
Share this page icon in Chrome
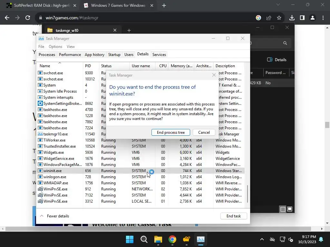coord(268,18)
